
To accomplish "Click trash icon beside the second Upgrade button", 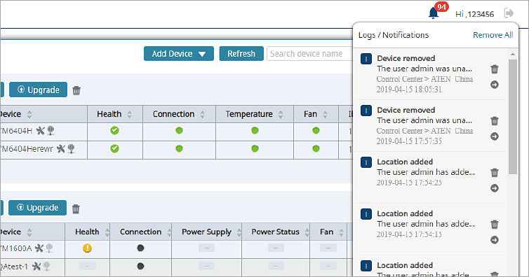I will [76, 208].
